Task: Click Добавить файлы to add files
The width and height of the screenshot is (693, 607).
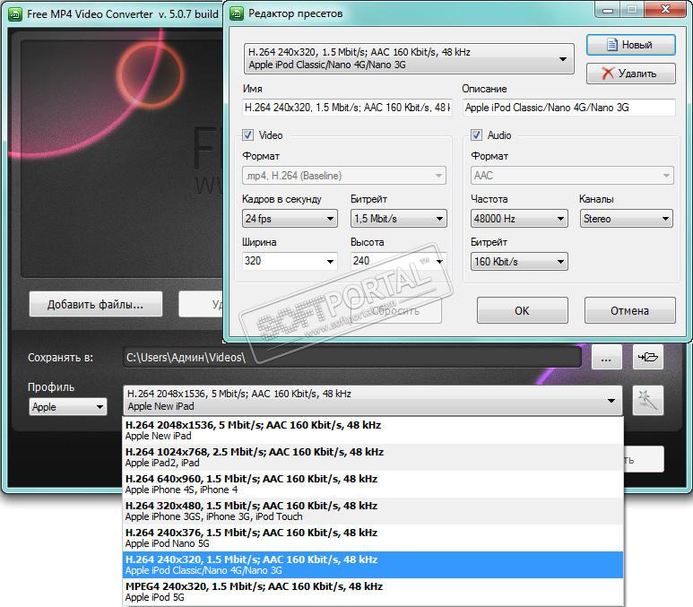Action: (x=95, y=304)
